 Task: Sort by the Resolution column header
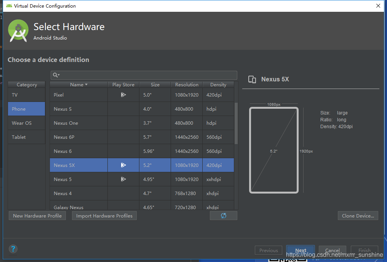187,84
